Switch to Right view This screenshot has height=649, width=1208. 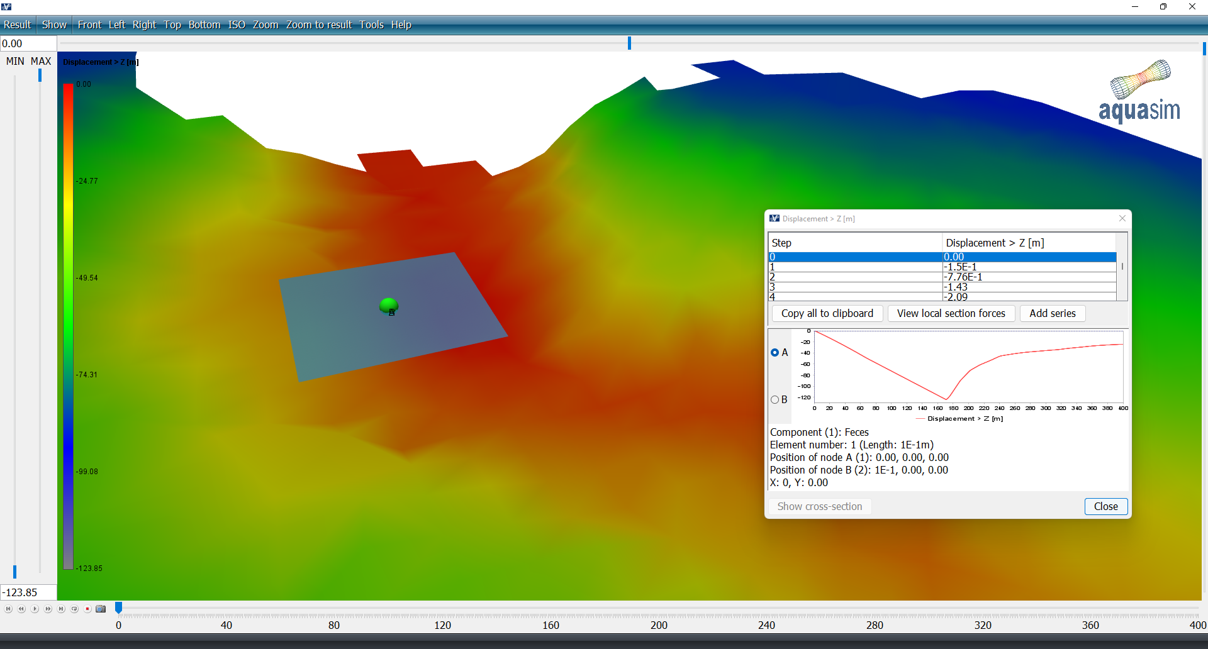click(144, 25)
